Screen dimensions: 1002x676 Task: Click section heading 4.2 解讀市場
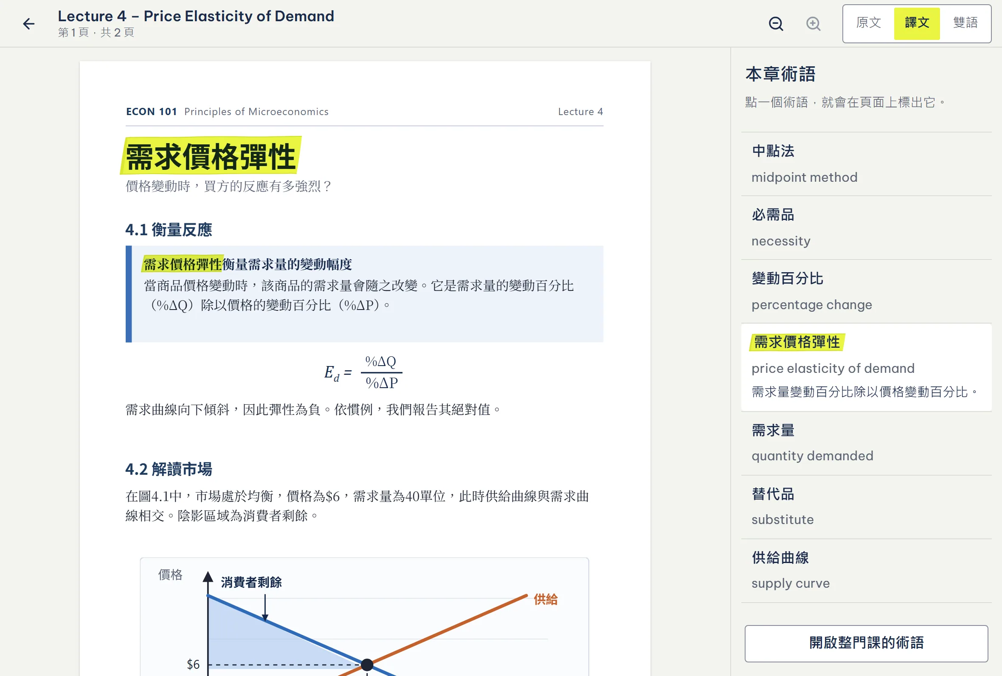[169, 469]
